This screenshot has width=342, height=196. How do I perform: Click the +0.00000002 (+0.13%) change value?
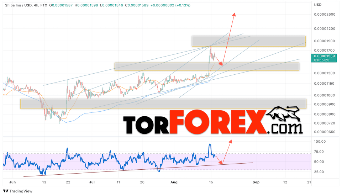(x=170, y=5)
